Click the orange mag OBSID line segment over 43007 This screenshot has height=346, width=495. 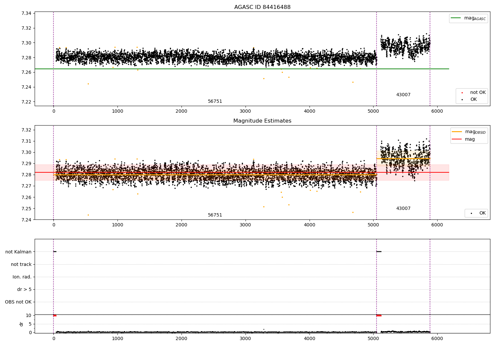[x=403, y=159]
